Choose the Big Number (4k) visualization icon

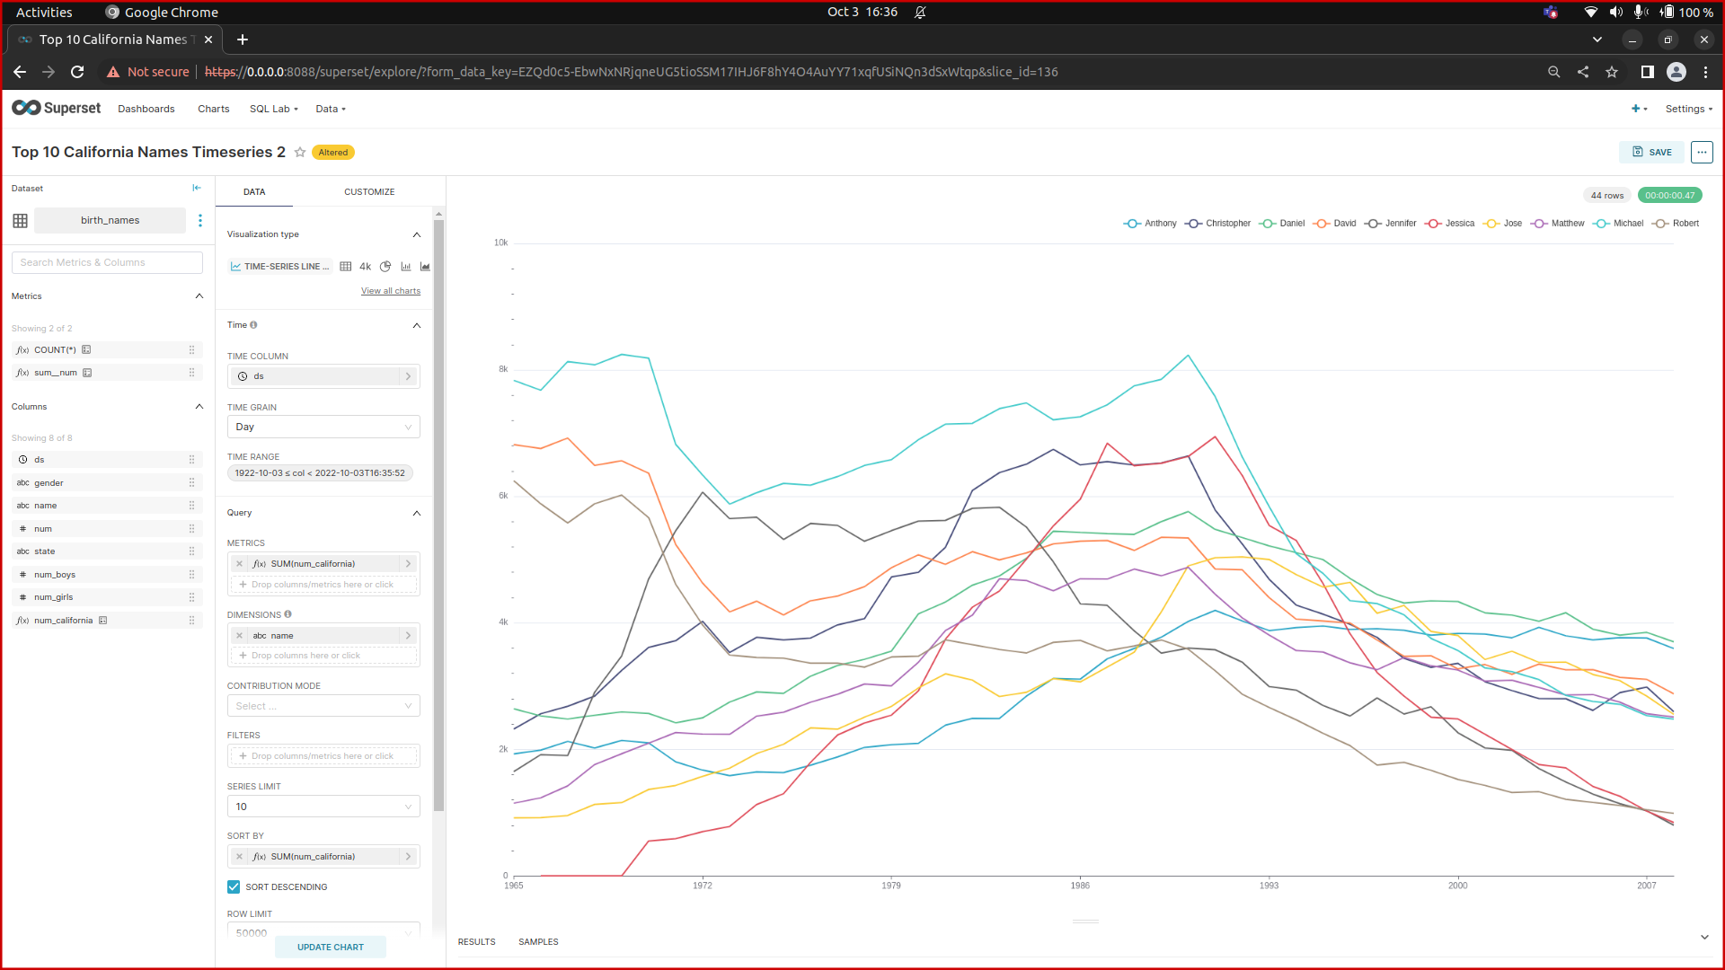click(x=365, y=266)
